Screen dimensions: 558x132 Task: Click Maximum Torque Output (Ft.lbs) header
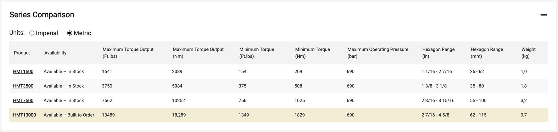pos(128,53)
